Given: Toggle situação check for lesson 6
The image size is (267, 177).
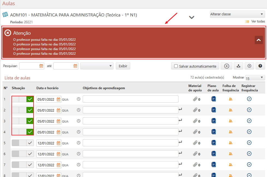Looking at the screenshot, I should tap(30, 154).
